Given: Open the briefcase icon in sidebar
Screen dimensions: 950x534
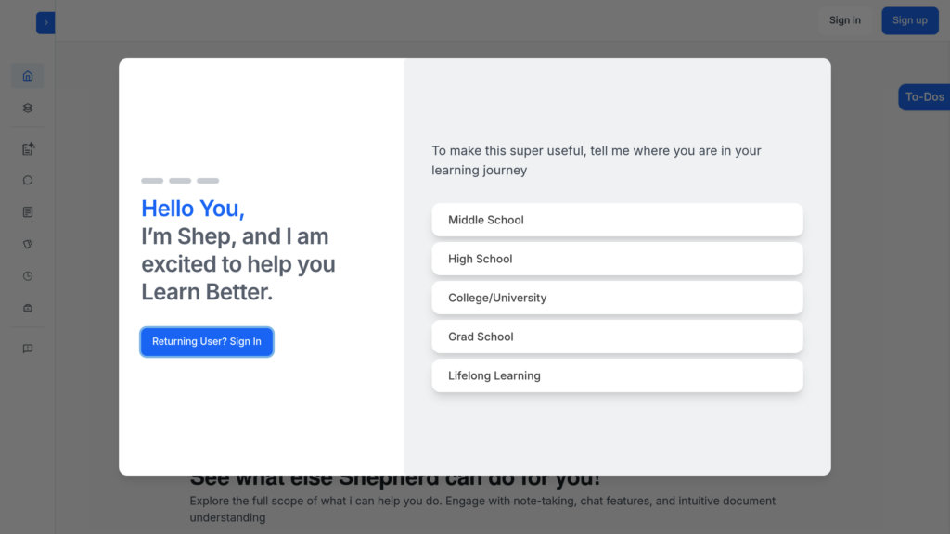Looking at the screenshot, I should coord(27,308).
